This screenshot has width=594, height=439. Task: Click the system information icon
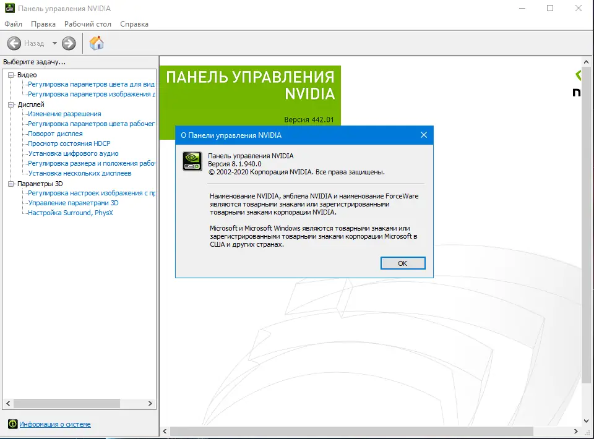pyautogui.click(x=12, y=424)
